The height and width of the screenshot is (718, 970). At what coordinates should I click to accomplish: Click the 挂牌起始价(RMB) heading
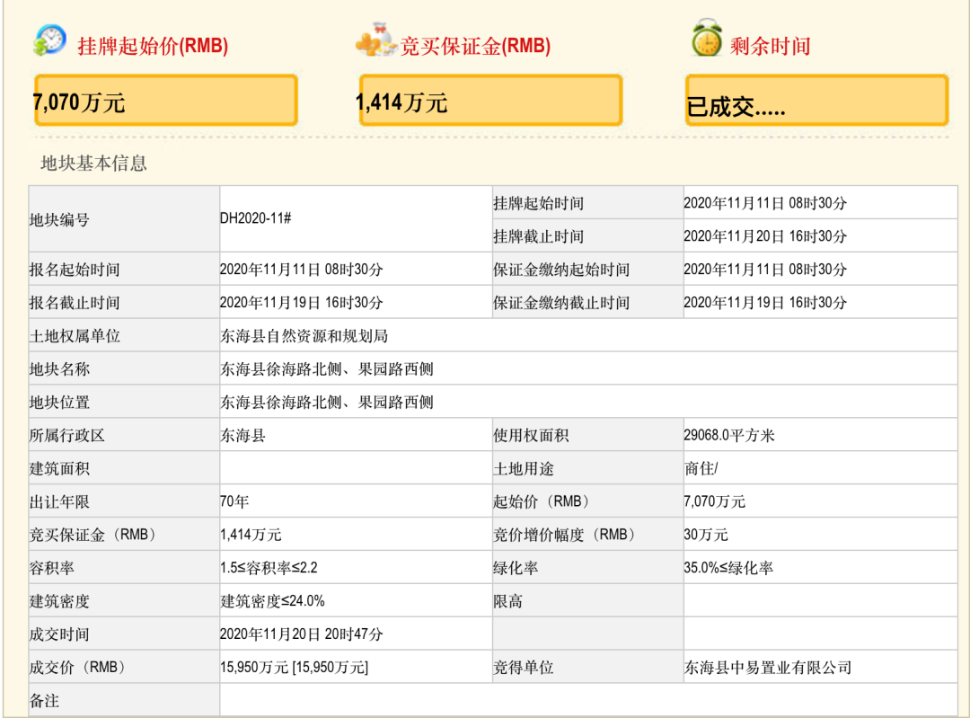tap(153, 46)
